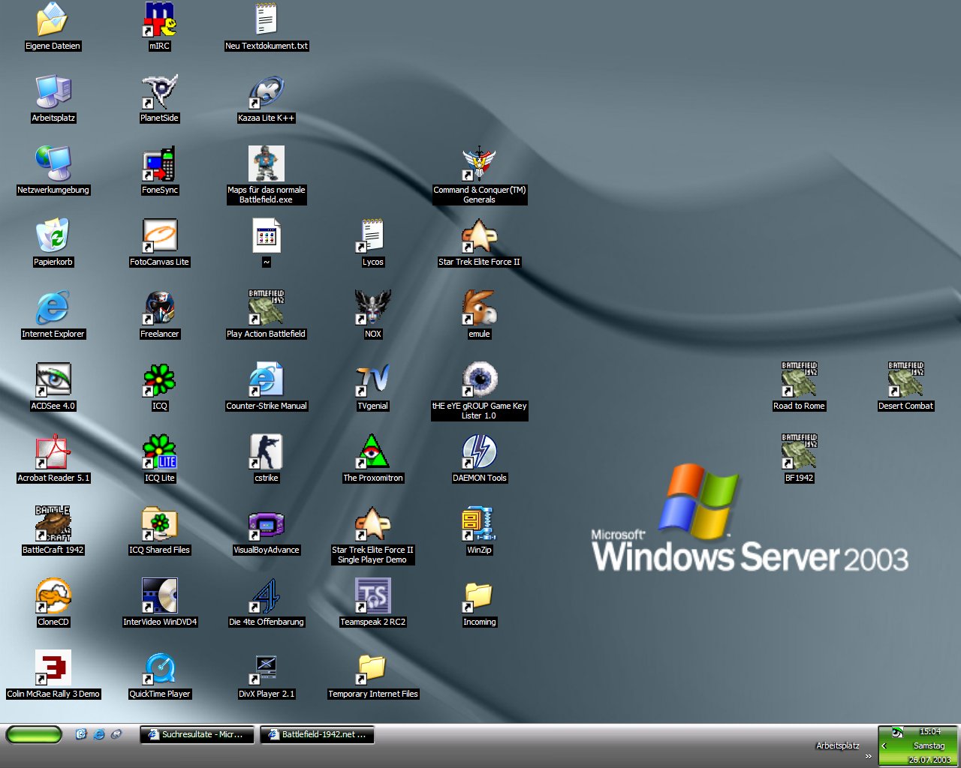This screenshot has width=961, height=768.
Task: Click the green Start button
Action: [x=34, y=734]
